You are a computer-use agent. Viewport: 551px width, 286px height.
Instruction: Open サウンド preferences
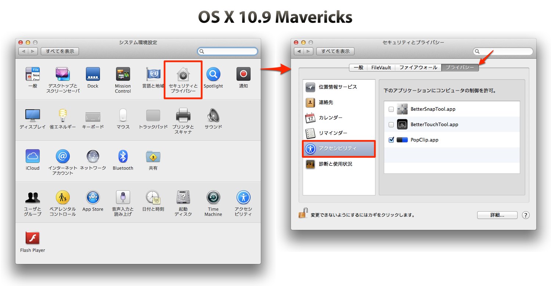tap(213, 115)
